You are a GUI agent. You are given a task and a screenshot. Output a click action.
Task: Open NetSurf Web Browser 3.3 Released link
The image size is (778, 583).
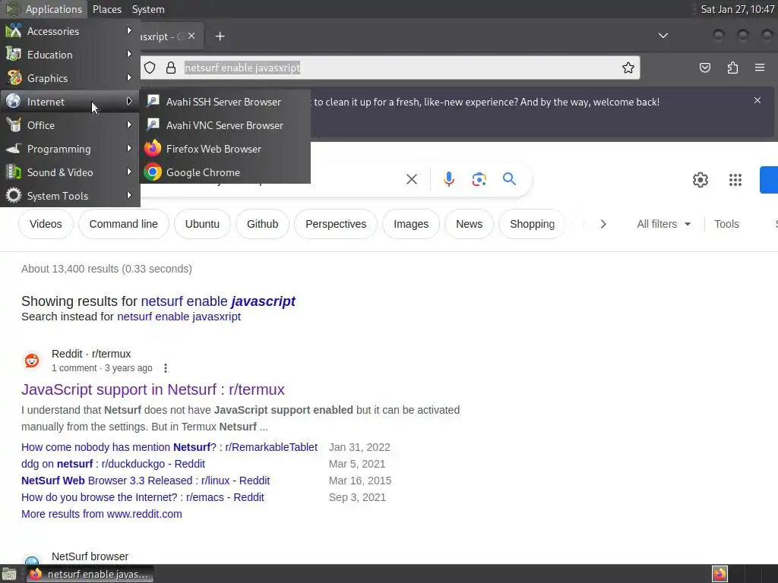pyautogui.click(x=145, y=481)
